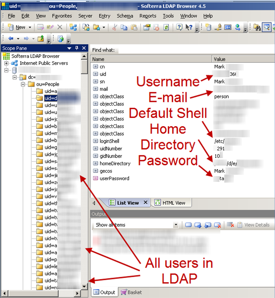
Task: Open the Reports menu
Action: coord(148,16)
